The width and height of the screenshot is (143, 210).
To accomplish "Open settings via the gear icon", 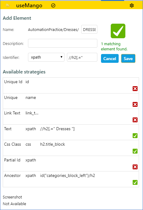I will (x=132, y=5).
